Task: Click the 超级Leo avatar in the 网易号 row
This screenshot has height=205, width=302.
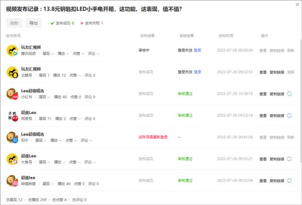Action: (x=12, y=116)
